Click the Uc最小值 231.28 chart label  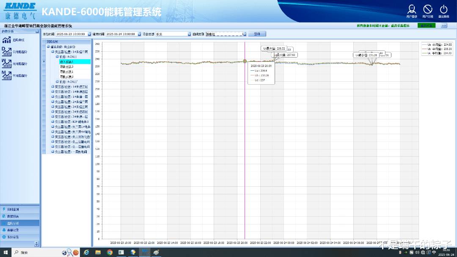(x=366, y=55)
